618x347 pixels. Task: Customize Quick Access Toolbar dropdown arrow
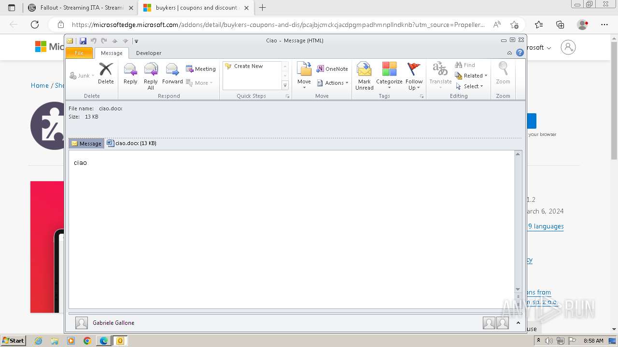point(136,41)
